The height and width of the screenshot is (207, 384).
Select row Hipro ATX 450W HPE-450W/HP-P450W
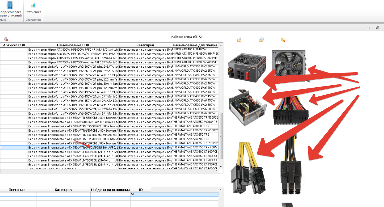click(x=109, y=54)
